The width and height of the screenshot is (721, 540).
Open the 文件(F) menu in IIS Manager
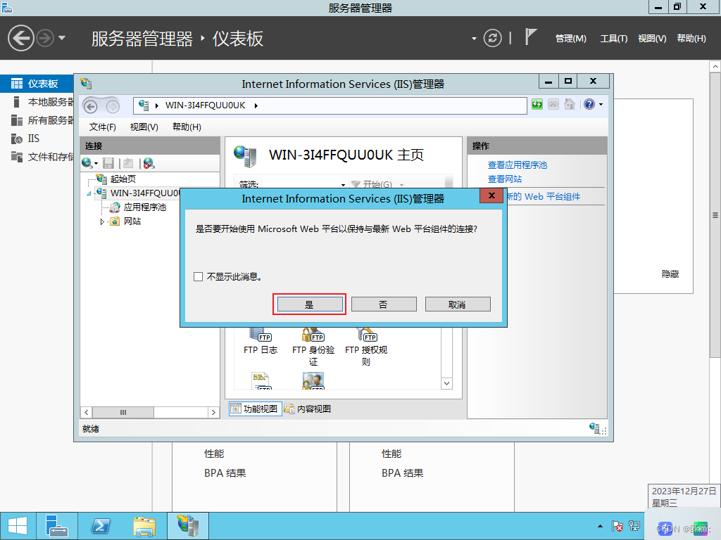pyautogui.click(x=103, y=127)
